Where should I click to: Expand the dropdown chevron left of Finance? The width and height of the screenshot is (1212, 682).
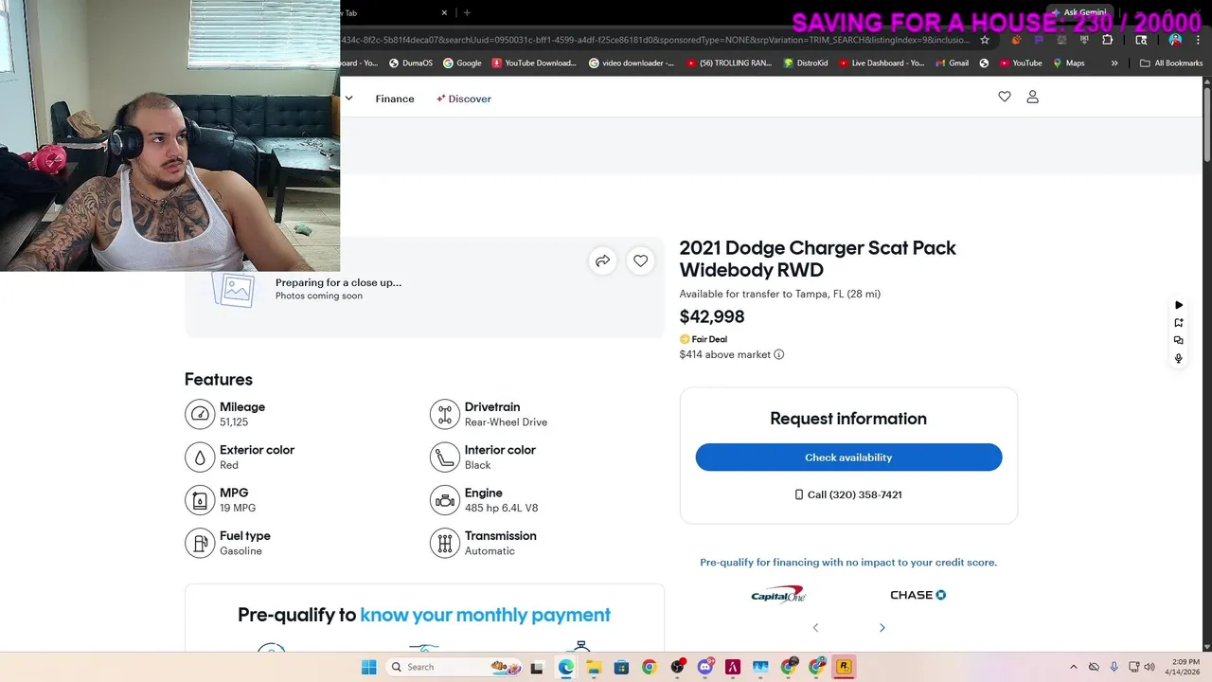tap(348, 99)
